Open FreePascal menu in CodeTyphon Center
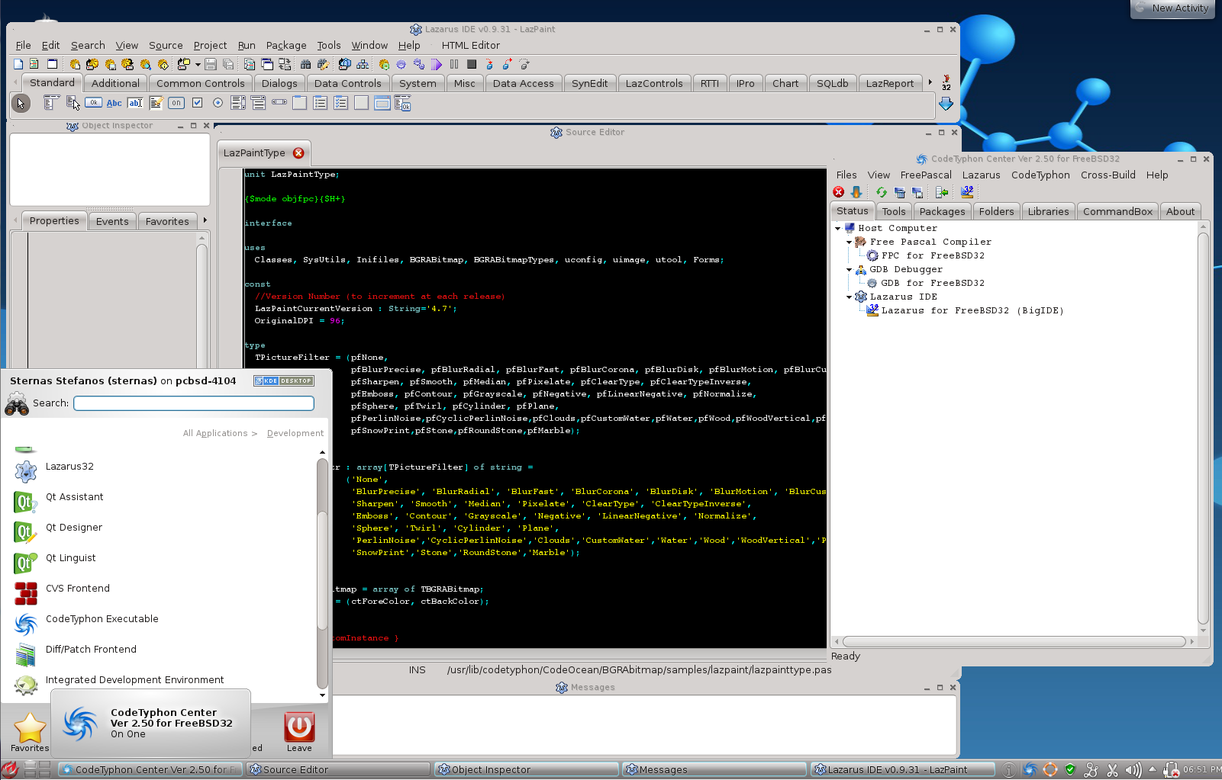This screenshot has height=780, width=1222. click(926, 175)
